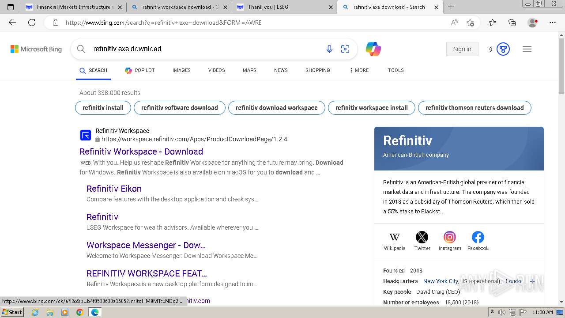Open Refinitiv Facebook profile
The width and height of the screenshot is (565, 318).
(x=478, y=241)
